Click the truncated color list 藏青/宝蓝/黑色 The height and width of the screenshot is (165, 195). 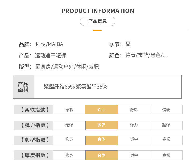[x=147, y=55]
